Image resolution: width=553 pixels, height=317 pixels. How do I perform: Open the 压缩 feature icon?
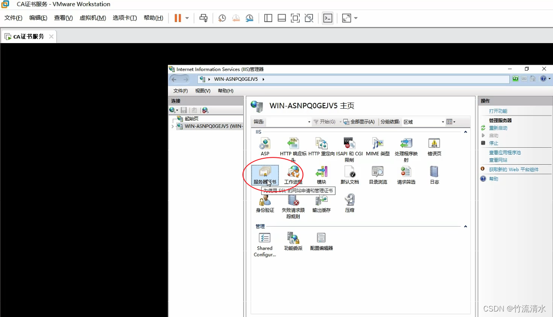tap(349, 200)
